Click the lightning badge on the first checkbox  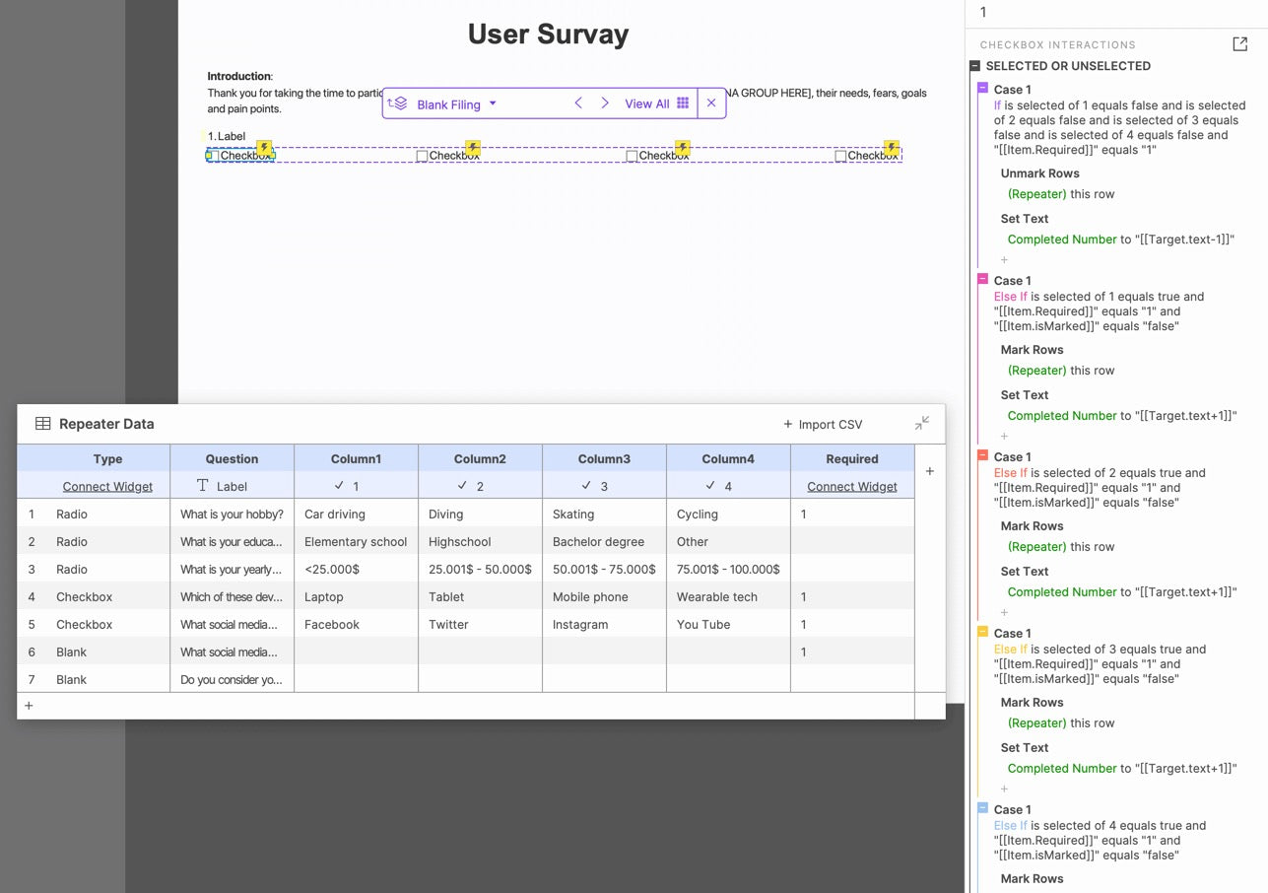pos(264,148)
